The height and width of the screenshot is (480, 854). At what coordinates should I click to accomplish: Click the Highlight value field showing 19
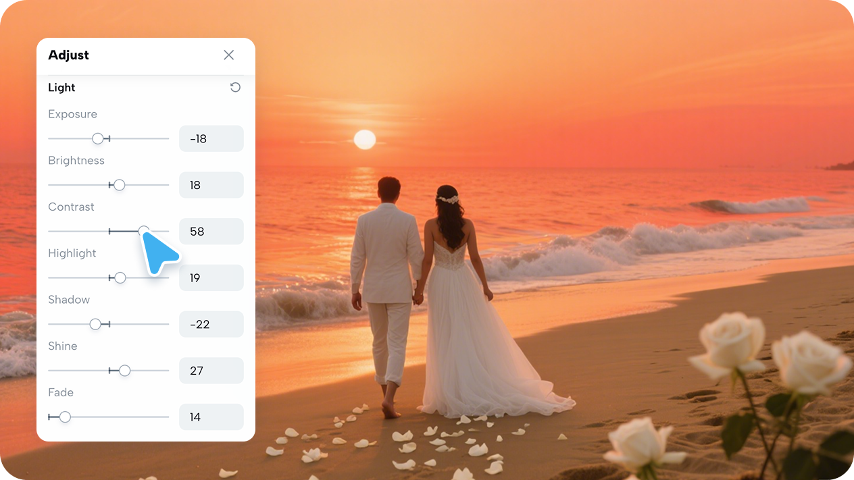[211, 277]
